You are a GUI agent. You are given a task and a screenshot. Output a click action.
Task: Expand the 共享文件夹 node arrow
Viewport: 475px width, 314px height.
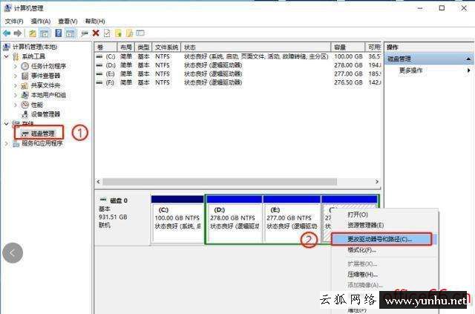click(16, 85)
